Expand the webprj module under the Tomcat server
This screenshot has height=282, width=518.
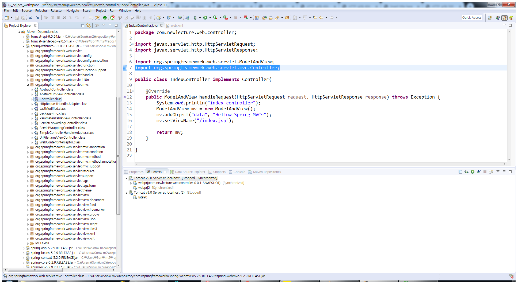click(x=131, y=183)
